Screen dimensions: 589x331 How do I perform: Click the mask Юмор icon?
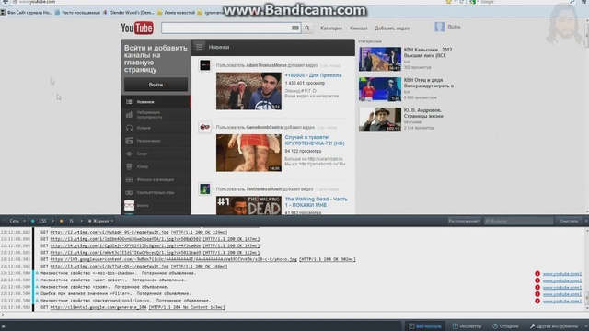(x=129, y=166)
